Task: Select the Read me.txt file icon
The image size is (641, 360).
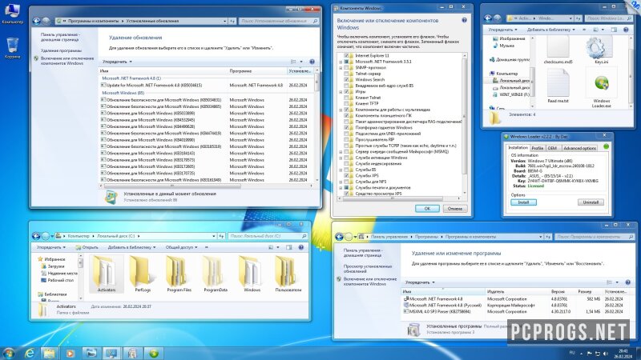Action: 558,86
